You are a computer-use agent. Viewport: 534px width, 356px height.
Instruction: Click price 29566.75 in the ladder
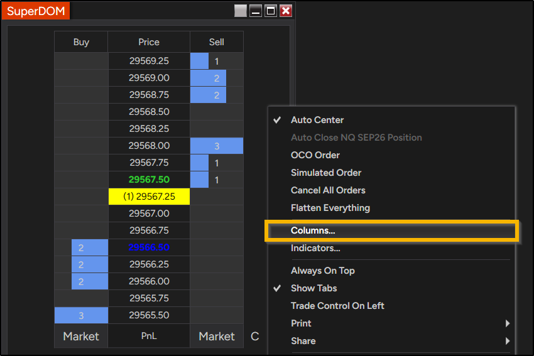point(149,230)
